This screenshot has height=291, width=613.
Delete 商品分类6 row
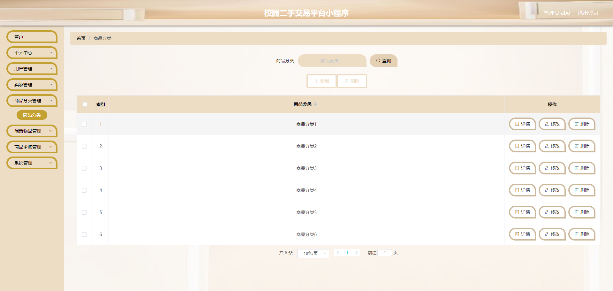point(582,234)
